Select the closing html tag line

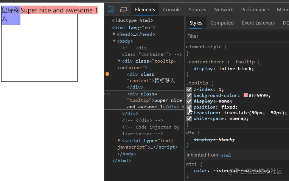pos(121,161)
